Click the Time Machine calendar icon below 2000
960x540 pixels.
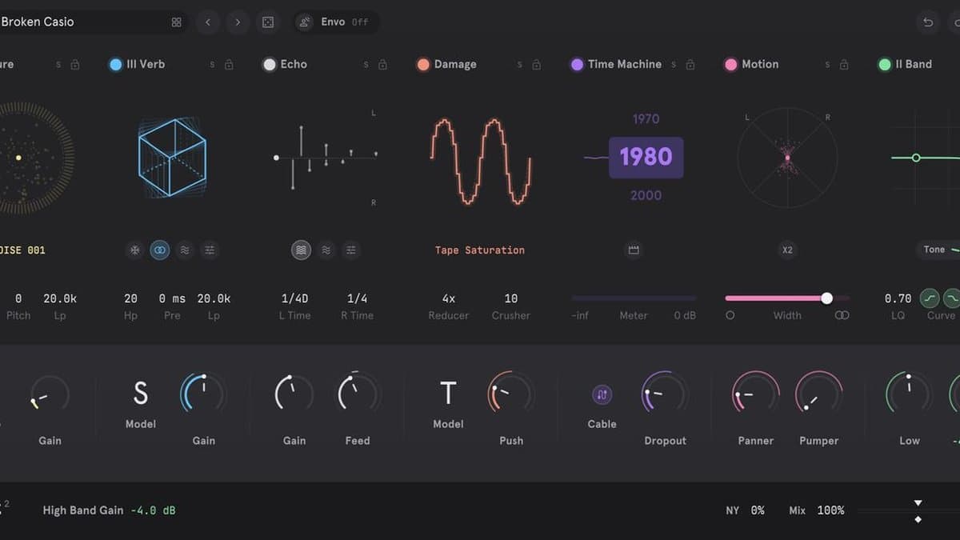click(634, 250)
